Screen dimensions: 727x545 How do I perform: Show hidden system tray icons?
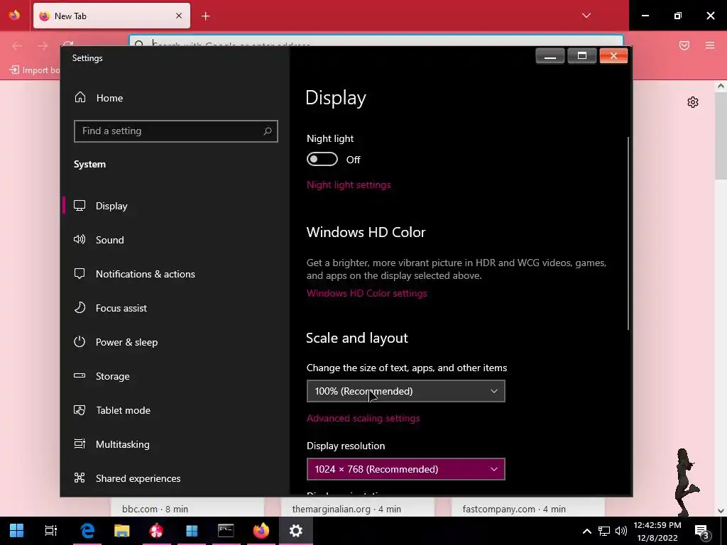point(586,531)
